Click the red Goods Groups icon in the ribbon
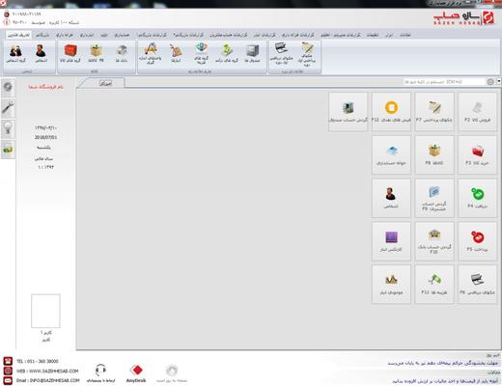Image resolution: width=502 pixels, height=386 pixels. [70, 53]
